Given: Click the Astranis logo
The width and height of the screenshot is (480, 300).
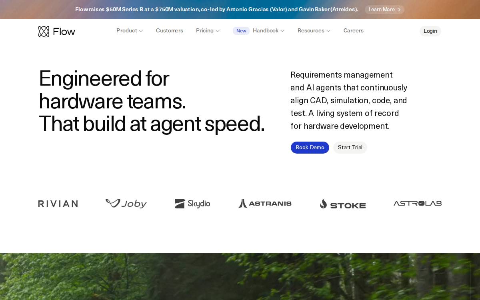Looking at the screenshot, I should (265, 204).
